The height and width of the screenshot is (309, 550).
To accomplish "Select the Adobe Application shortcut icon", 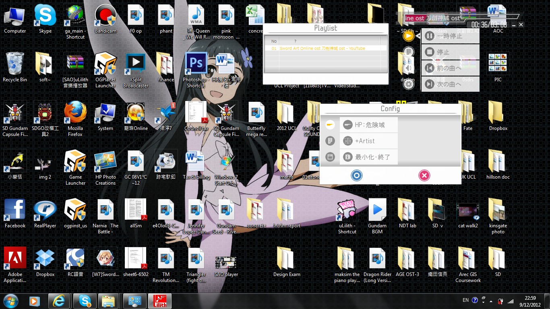I will tap(15, 266).
